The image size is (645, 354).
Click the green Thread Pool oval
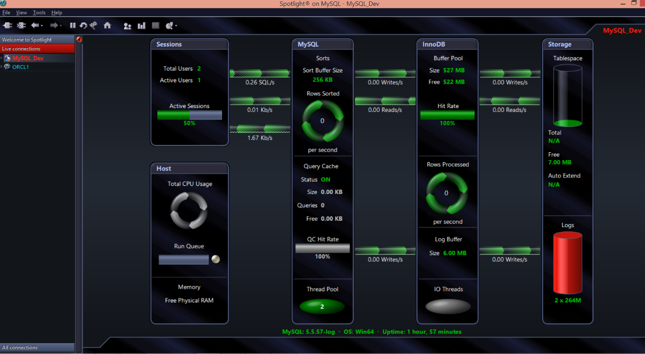[322, 307]
